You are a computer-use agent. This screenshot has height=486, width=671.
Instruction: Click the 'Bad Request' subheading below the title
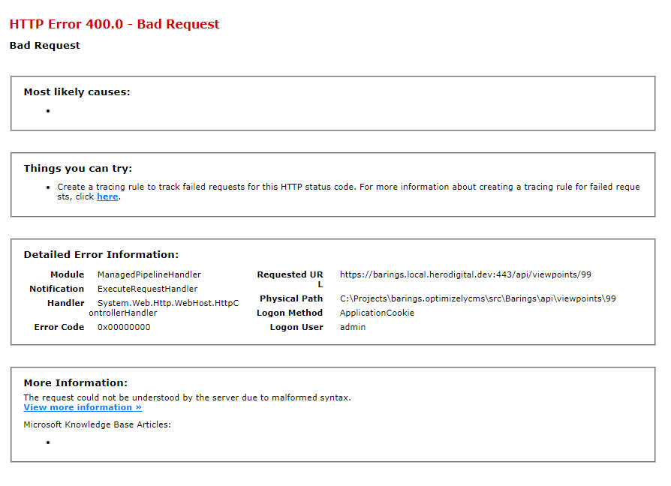point(44,45)
